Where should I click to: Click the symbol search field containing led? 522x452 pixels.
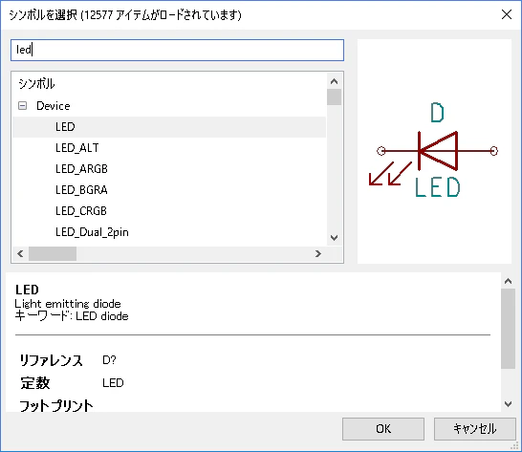click(177, 50)
